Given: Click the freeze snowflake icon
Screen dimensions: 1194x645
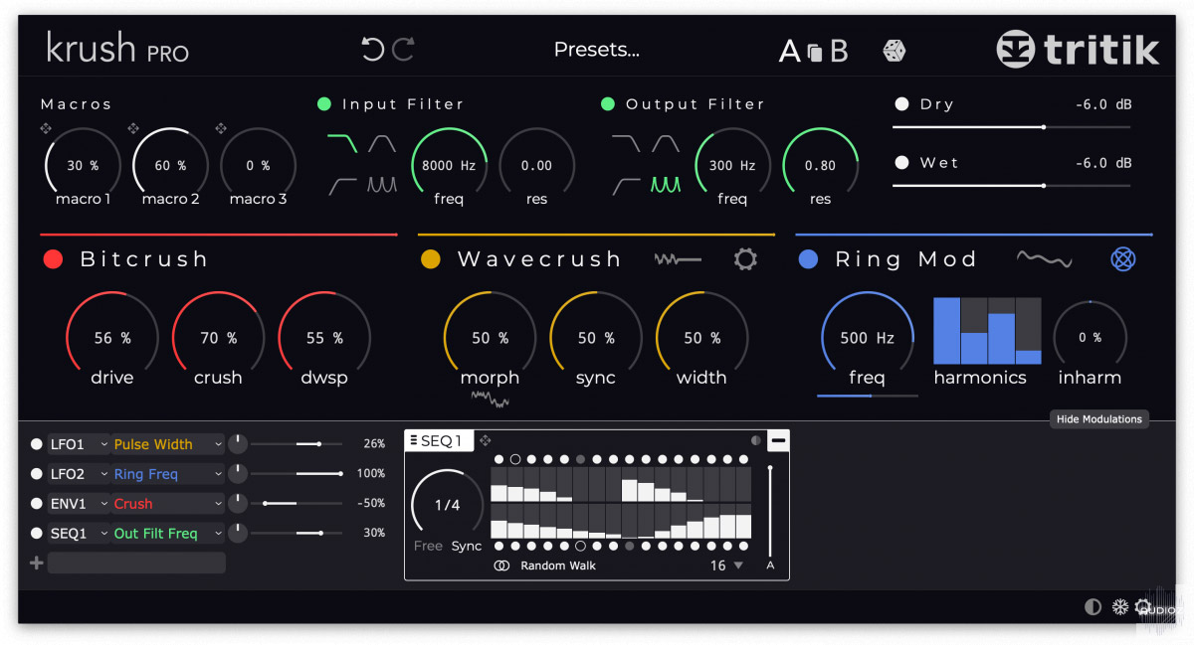Looking at the screenshot, I should point(1119,607).
